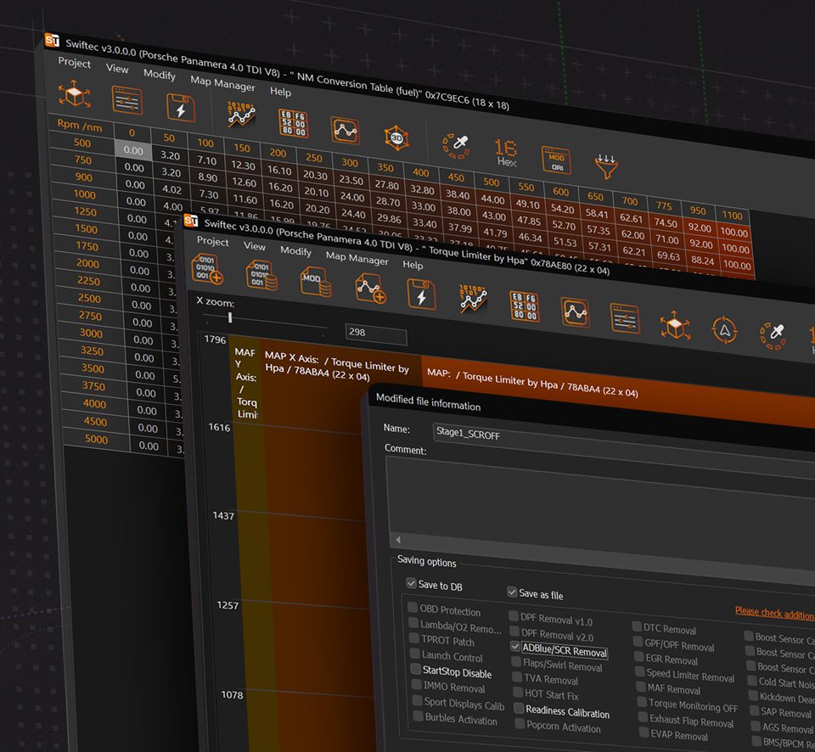Uncheck the Save to DB checkbox

pos(412,584)
